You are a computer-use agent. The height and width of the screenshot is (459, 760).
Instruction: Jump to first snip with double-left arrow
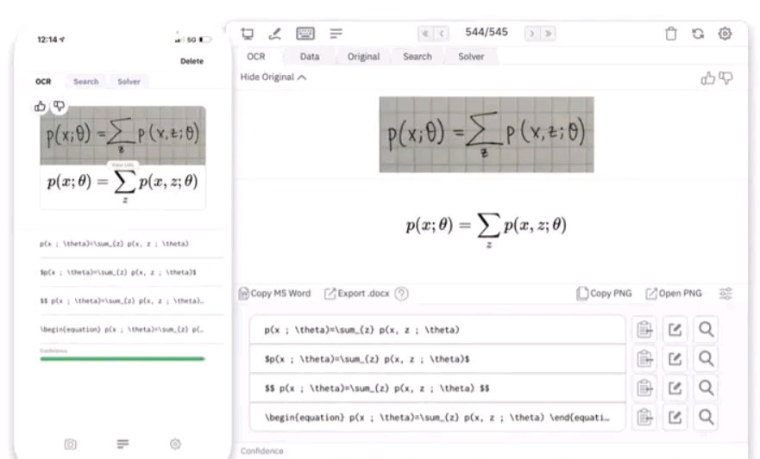[425, 34]
